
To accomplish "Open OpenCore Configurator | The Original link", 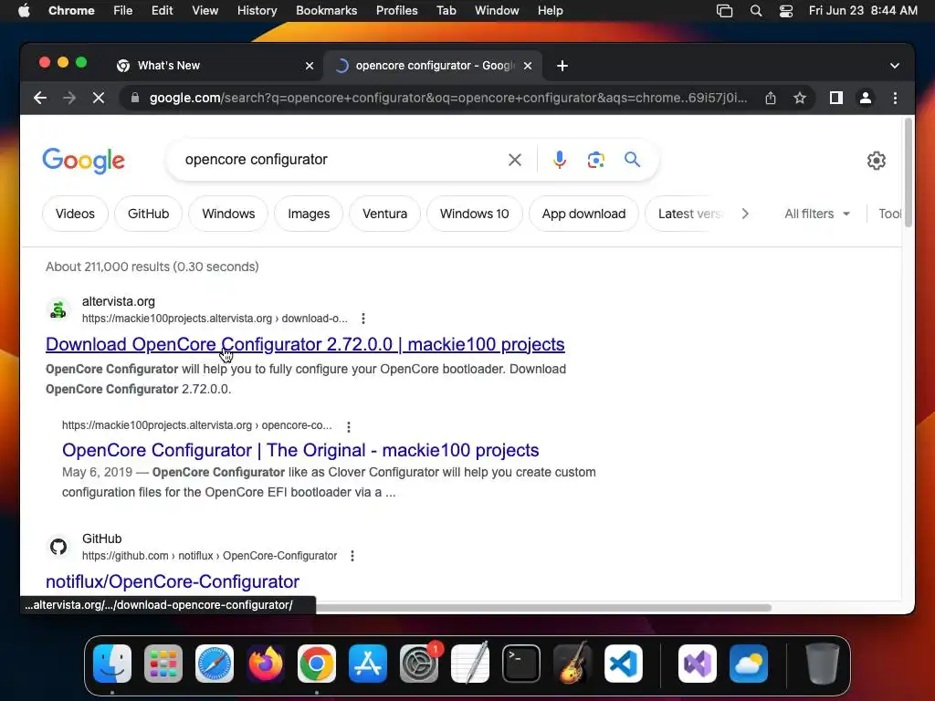I will click(x=300, y=450).
